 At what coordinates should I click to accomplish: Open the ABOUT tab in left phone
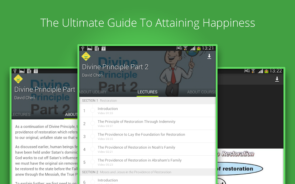[x=71, y=114]
